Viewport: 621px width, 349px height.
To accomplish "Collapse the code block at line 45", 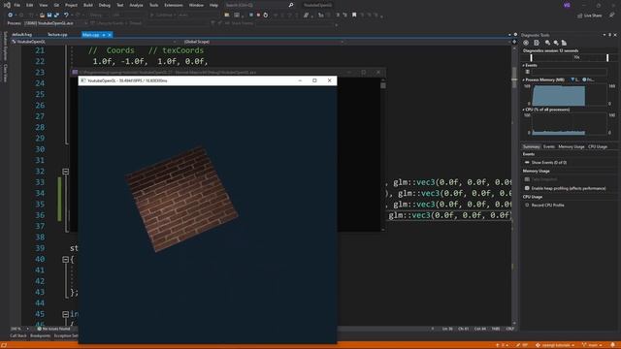I will (66, 314).
